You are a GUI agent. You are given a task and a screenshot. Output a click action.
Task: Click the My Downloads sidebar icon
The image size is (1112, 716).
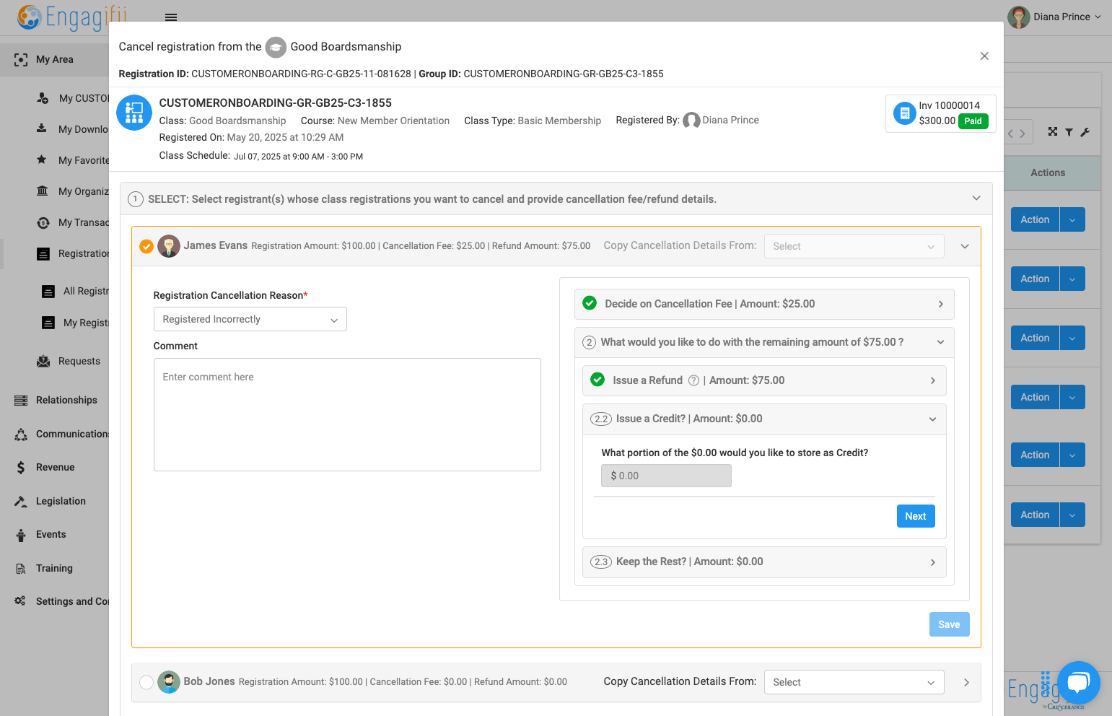point(42,128)
